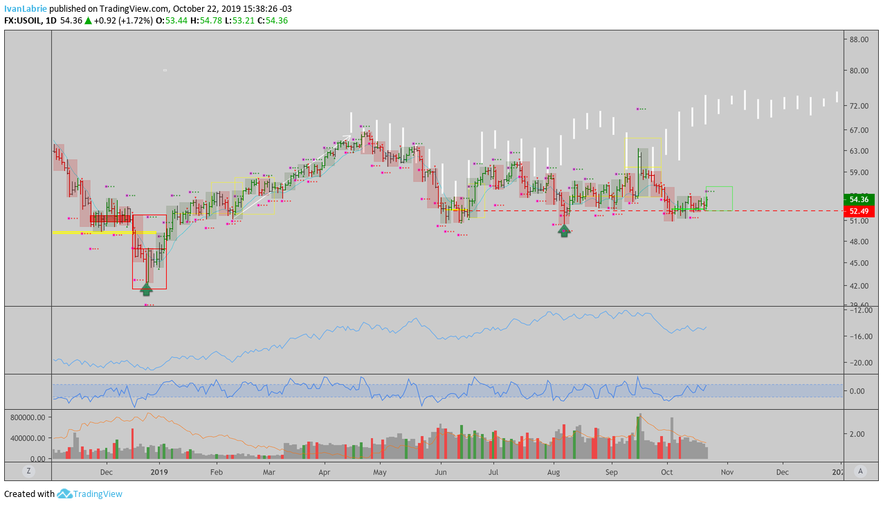The width and height of the screenshot is (883, 506).
Task: Click the 45.00 price scale label
Action: 859,263
